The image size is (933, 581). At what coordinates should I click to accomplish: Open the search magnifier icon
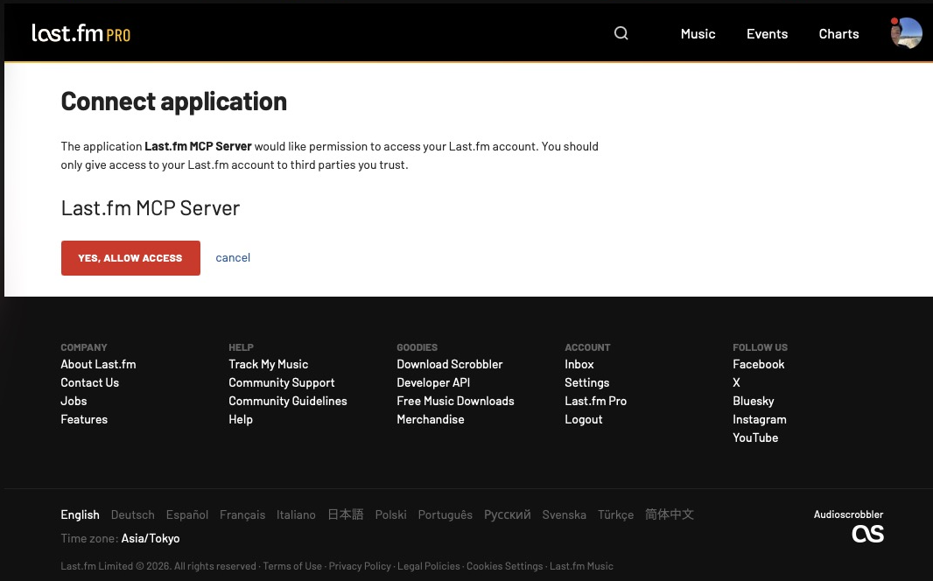point(621,33)
